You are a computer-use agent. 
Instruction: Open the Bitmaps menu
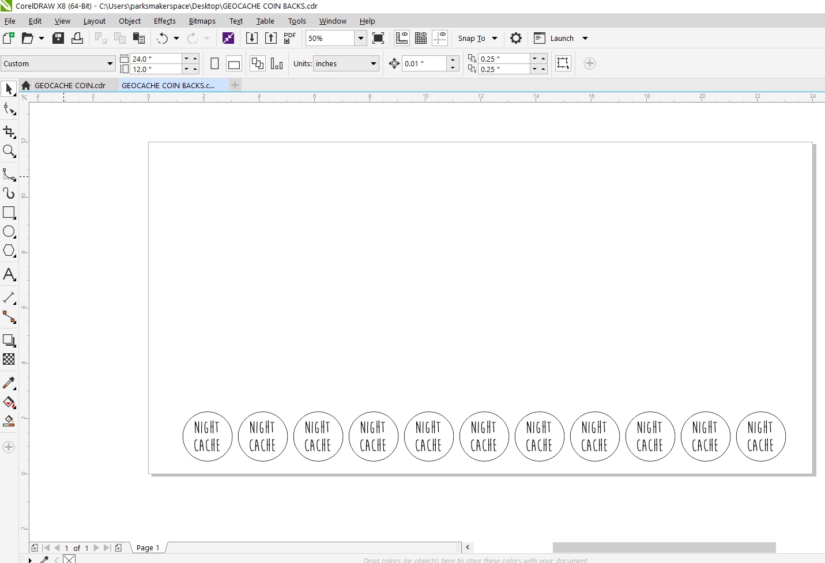click(202, 21)
